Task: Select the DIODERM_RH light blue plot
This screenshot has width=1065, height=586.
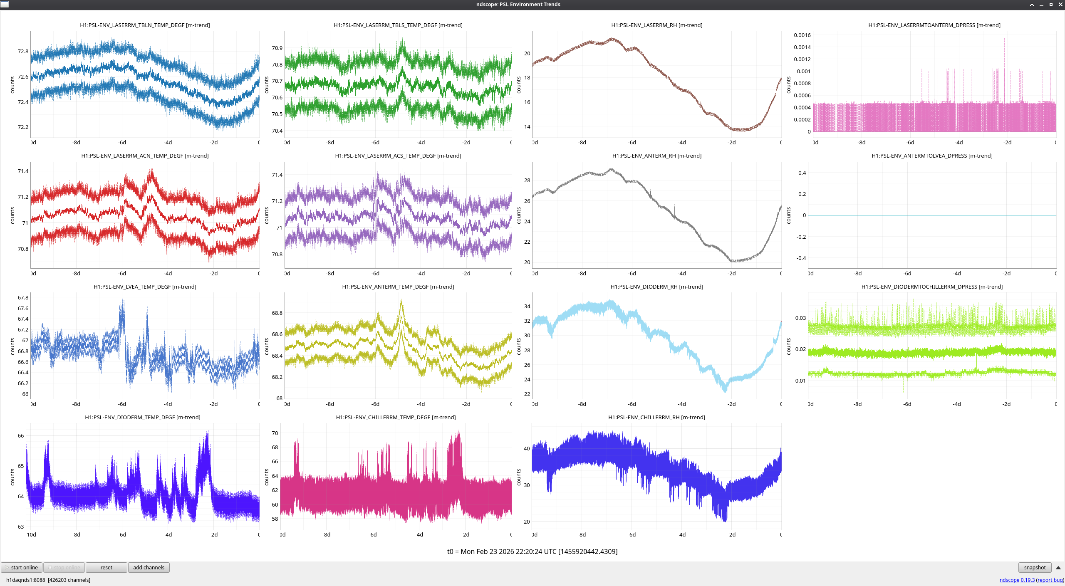Action: [656, 346]
